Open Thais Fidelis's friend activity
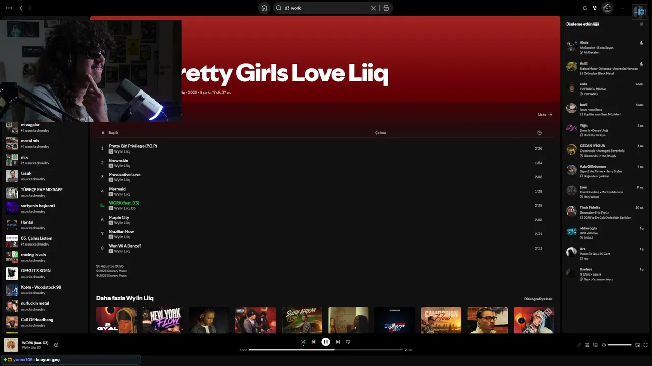Screen dimensions: 652x366 coord(605,213)
